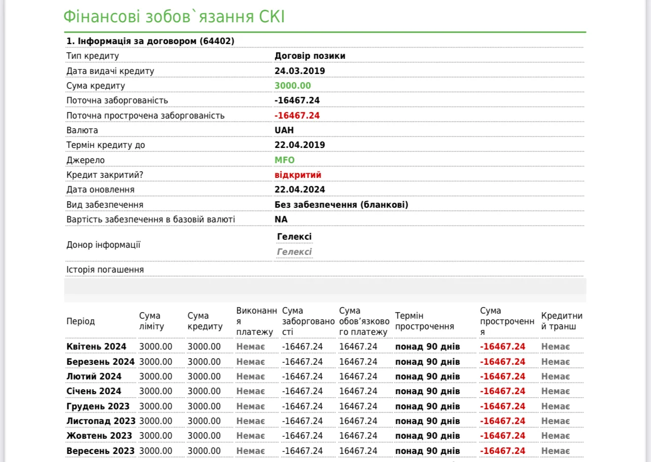Click the UAH currency value
This screenshot has width=651, height=462.
[284, 130]
